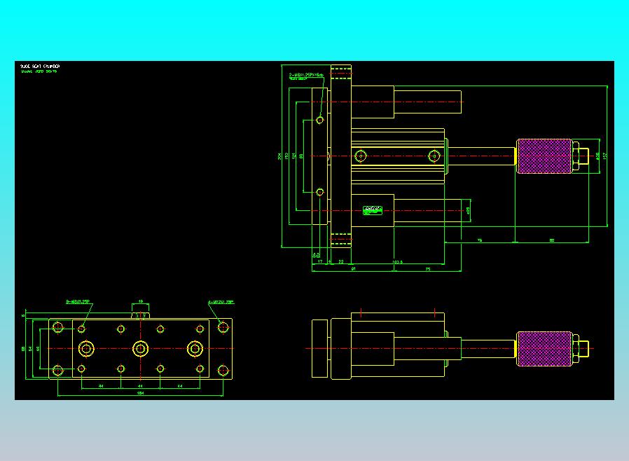Select the 164 overall width dimension
Screen dimensions: 629x461
(x=140, y=393)
